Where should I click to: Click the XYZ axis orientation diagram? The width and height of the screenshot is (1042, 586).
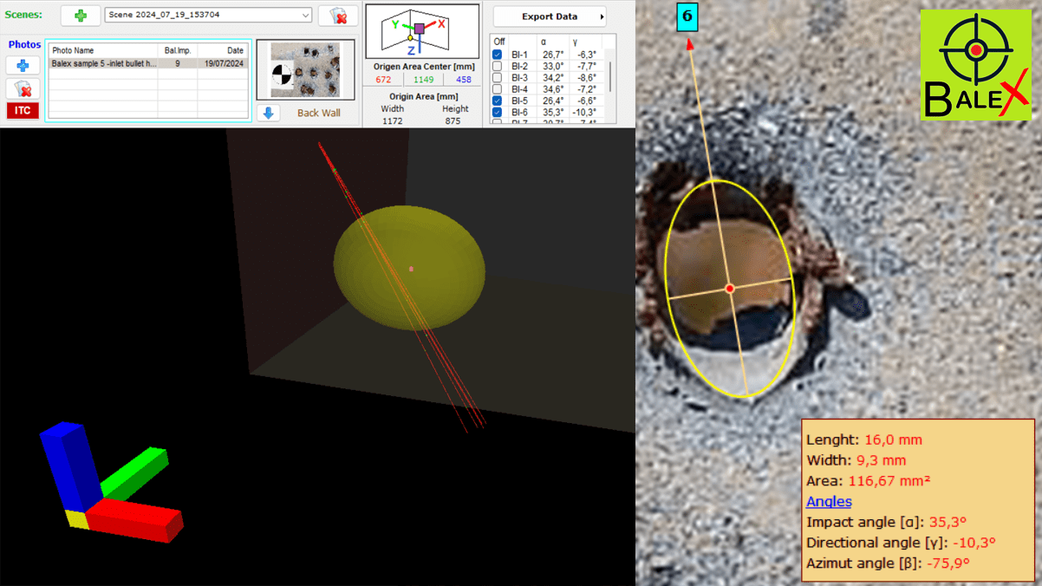[421, 31]
